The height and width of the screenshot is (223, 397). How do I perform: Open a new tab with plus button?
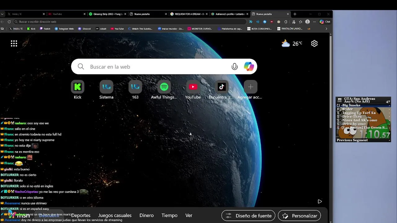pos(295,14)
